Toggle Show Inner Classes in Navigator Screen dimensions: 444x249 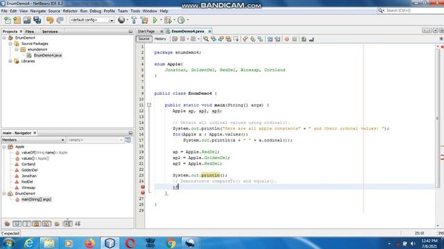(x=46, y=224)
